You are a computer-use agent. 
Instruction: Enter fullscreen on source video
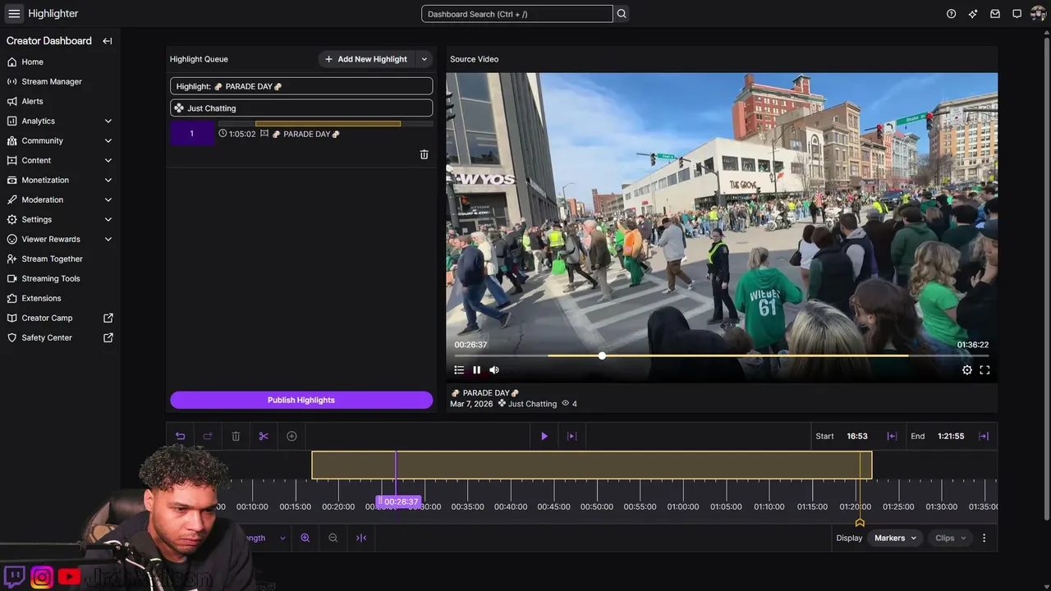click(x=984, y=370)
